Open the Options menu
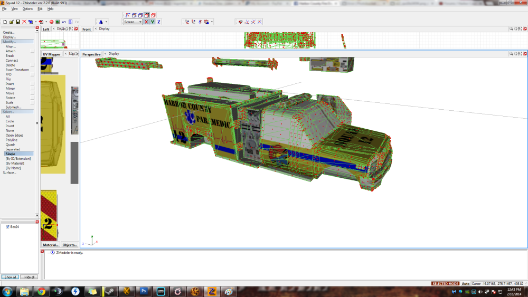 coord(27,9)
